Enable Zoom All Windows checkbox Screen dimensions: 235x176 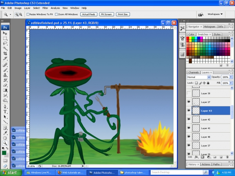point(56,14)
